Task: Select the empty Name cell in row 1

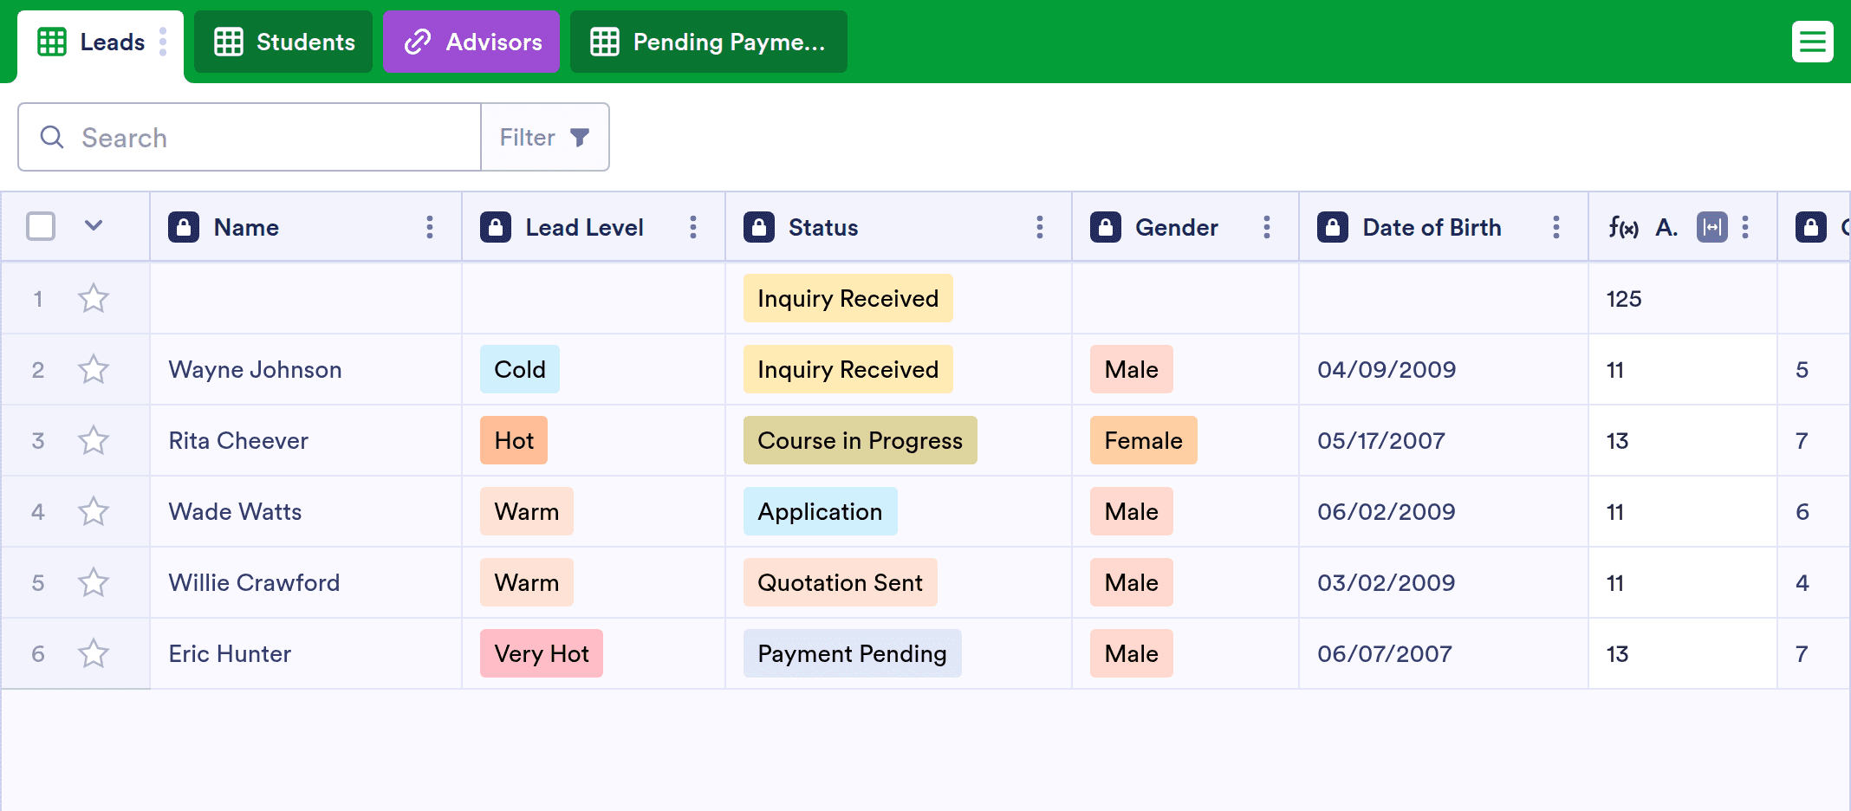Action: coord(306,298)
